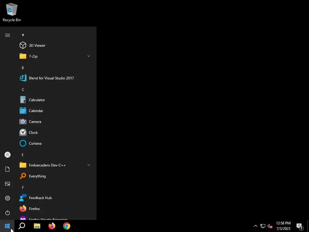Launch Blend for Visual Studio 2017
Image resolution: width=309 pixels, height=232 pixels.
(x=55, y=78)
